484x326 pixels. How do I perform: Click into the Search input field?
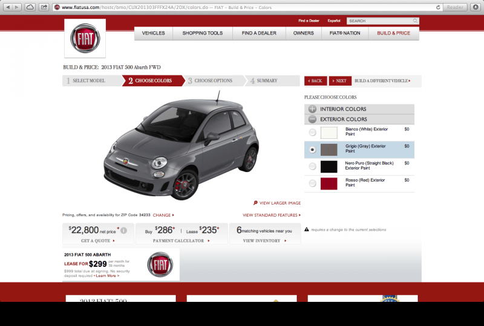tap(380, 21)
